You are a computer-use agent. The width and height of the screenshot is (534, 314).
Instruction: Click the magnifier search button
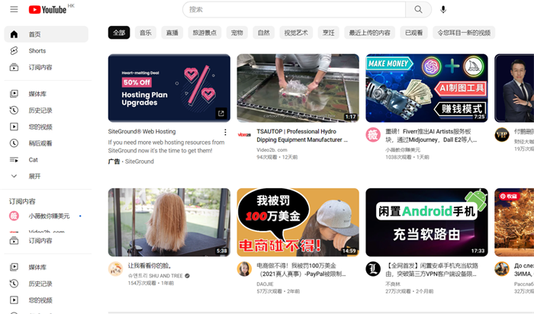pos(418,10)
